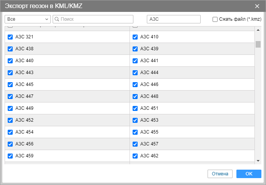The height and width of the screenshot is (185, 266).
Task: Uncheck the АЗС 410 checkbox
Action: 135,37
